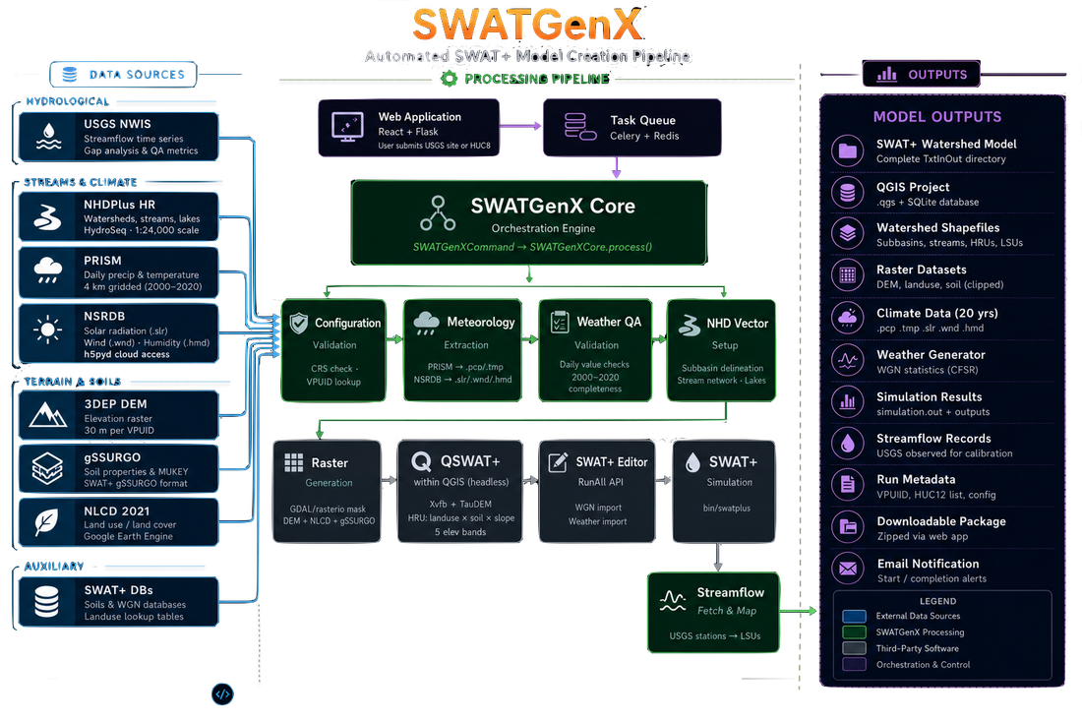Click the Processing Pipeline gear icon
This screenshot has width=1082, height=721.
(x=450, y=79)
